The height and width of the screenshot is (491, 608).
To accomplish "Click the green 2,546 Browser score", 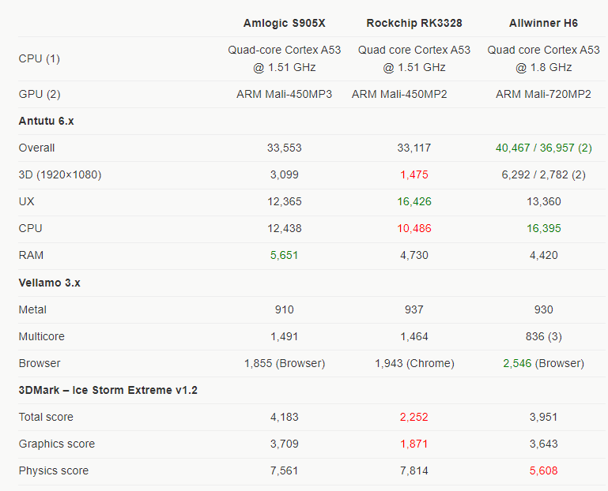I will 517,363.
